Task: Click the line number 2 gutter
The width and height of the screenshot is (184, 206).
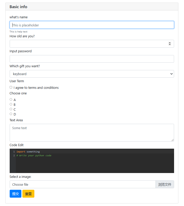Action: tap(14, 156)
